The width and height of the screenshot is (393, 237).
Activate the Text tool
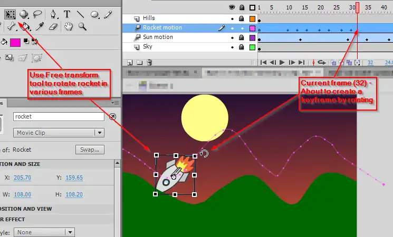pos(67,14)
